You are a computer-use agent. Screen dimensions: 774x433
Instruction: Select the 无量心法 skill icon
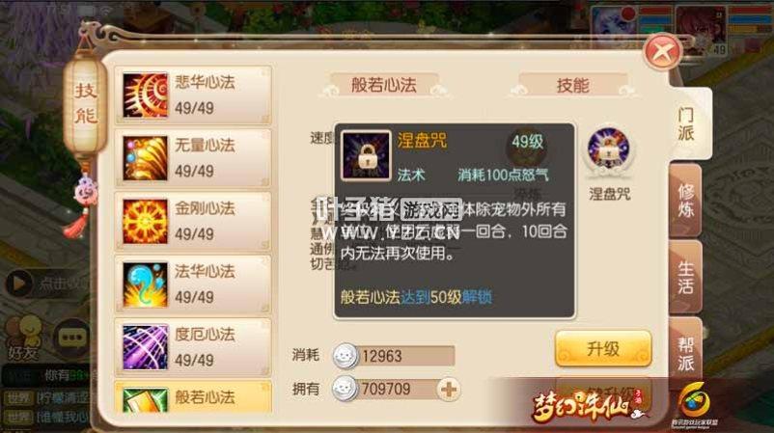145,158
